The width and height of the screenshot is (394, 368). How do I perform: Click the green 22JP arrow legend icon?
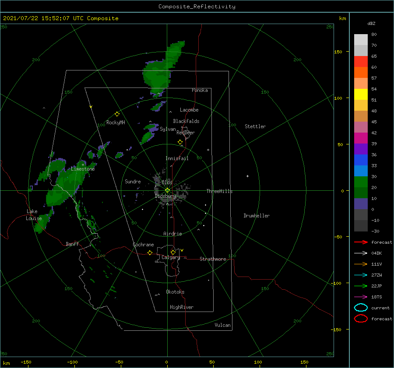click(361, 286)
